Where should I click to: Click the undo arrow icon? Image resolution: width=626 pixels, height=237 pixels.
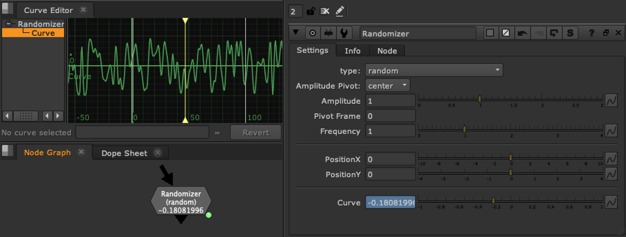(522, 33)
